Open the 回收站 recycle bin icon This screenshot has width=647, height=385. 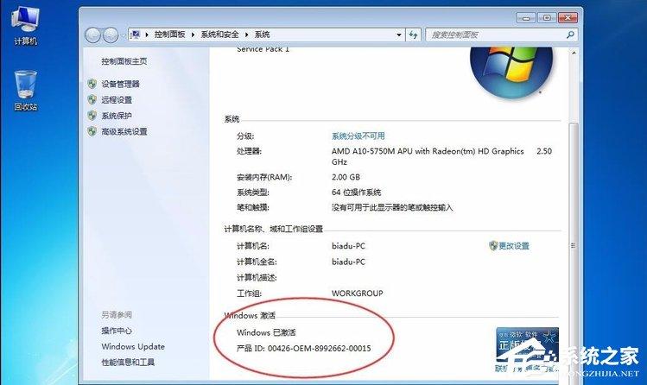tap(25, 90)
